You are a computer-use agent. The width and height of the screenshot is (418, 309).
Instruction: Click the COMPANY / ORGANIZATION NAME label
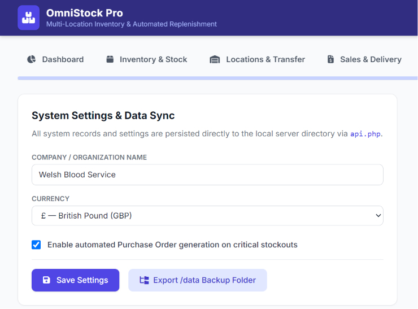tap(89, 157)
